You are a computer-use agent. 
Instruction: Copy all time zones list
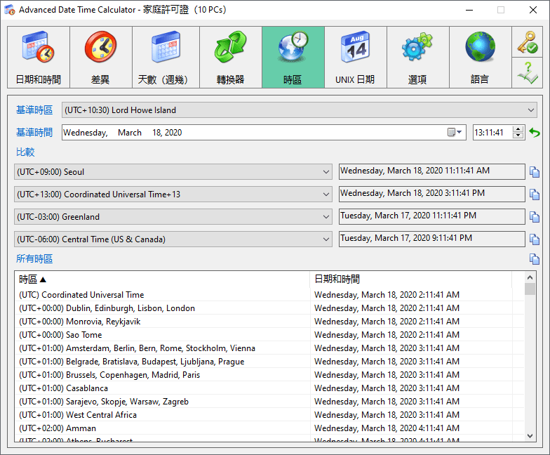(535, 259)
